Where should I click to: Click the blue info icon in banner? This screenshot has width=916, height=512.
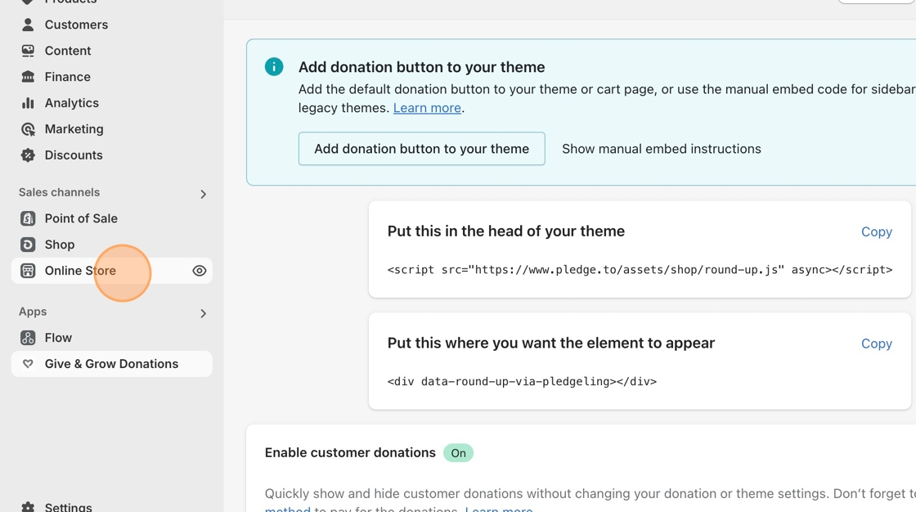(x=274, y=66)
